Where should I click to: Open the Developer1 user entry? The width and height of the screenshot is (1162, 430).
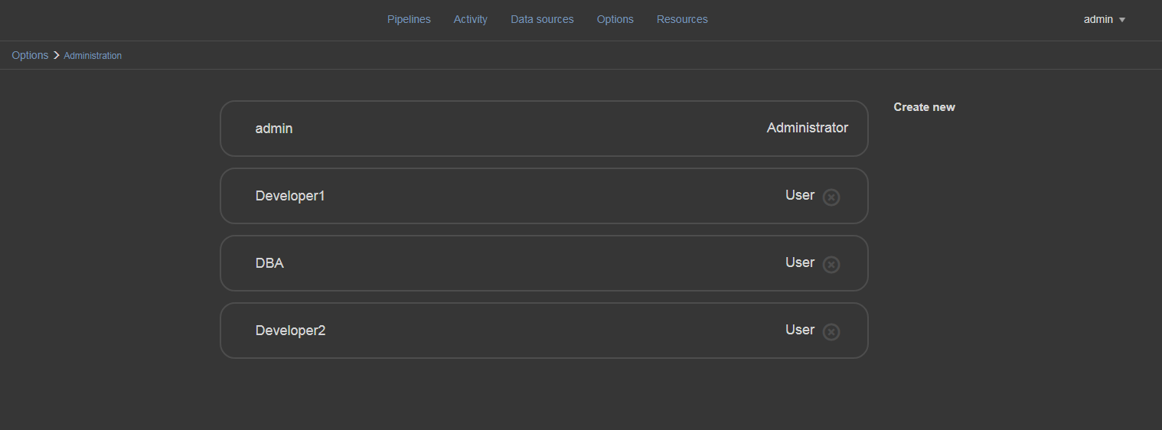[290, 196]
